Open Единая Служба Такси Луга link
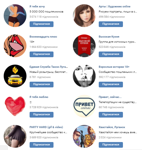 click(49, 67)
